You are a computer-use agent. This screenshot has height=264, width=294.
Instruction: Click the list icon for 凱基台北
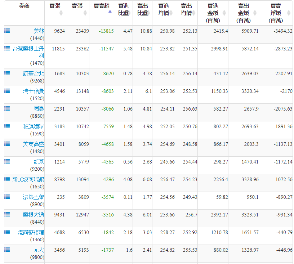pos(7,73)
